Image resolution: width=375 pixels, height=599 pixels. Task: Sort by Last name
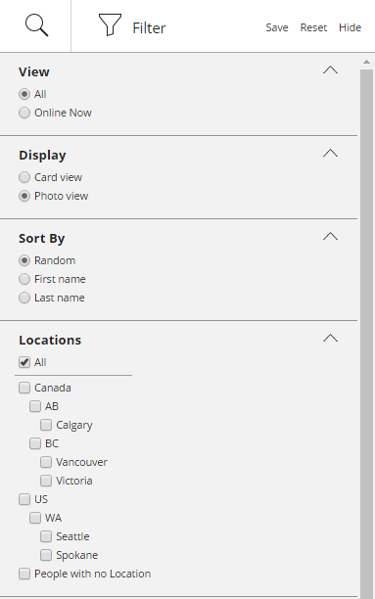tap(24, 298)
